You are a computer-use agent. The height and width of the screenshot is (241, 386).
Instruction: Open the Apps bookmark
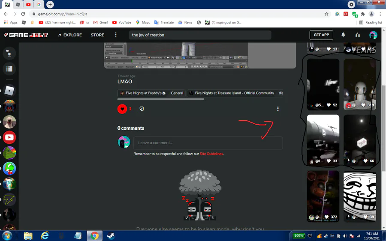click(11, 22)
